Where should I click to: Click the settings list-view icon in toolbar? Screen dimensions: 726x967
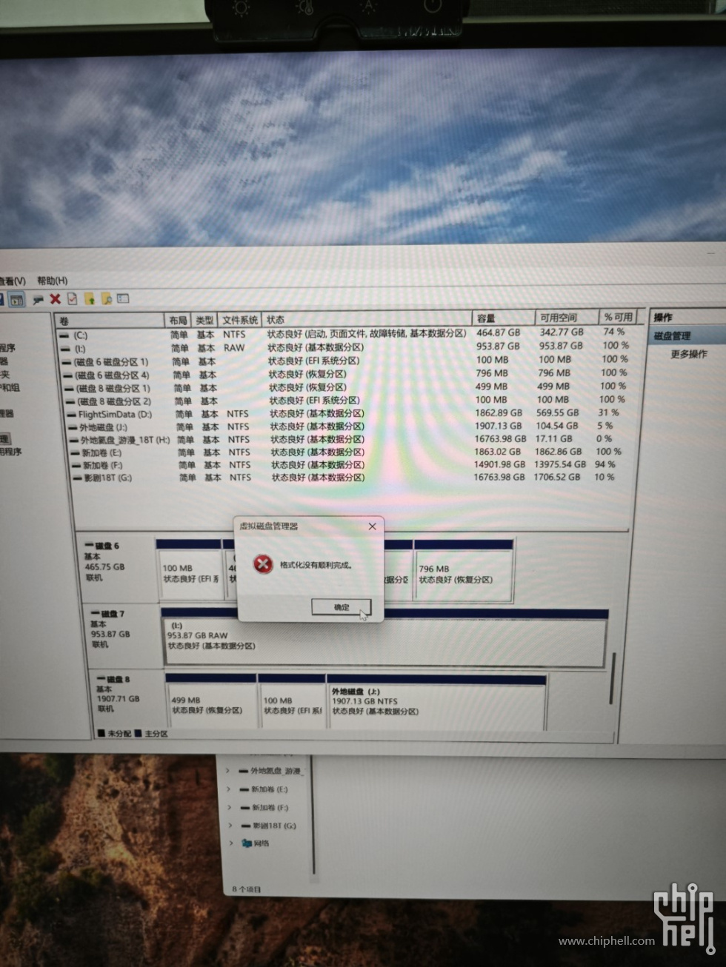(123, 299)
